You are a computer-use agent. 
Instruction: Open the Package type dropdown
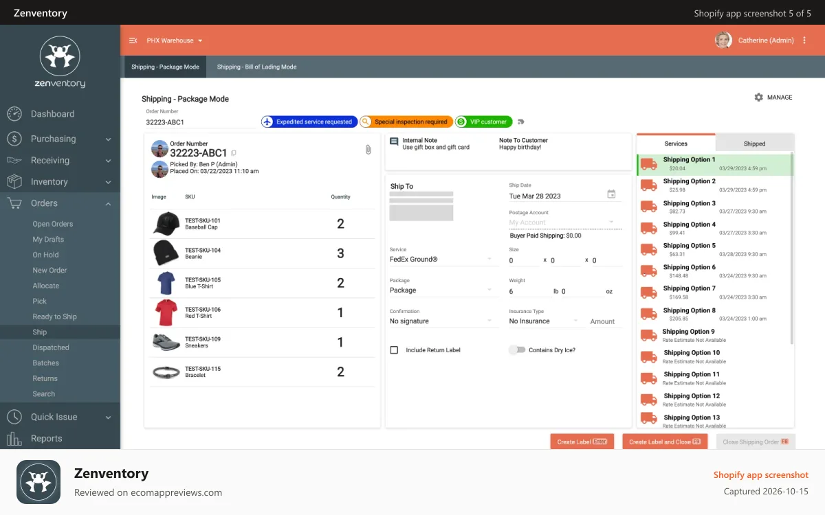click(443, 290)
